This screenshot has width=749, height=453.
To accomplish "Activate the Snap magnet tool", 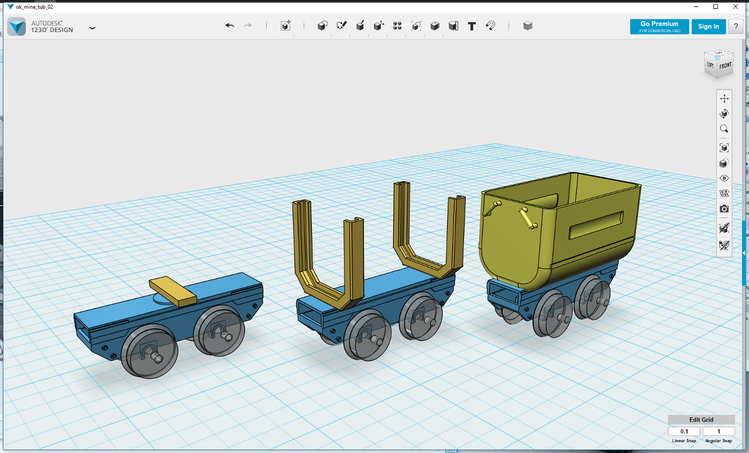I will 490,26.
